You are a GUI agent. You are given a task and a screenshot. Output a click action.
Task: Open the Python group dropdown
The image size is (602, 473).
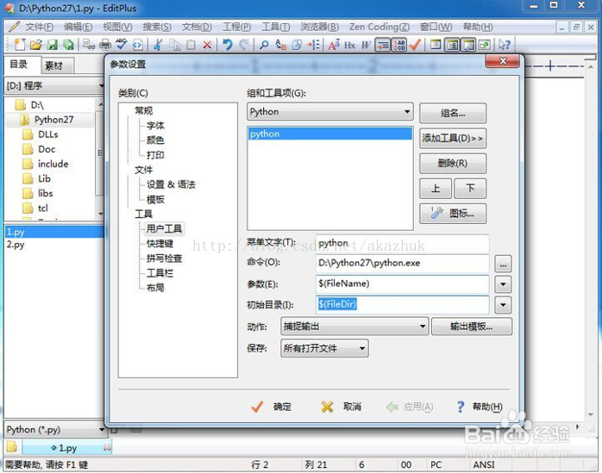click(330, 112)
